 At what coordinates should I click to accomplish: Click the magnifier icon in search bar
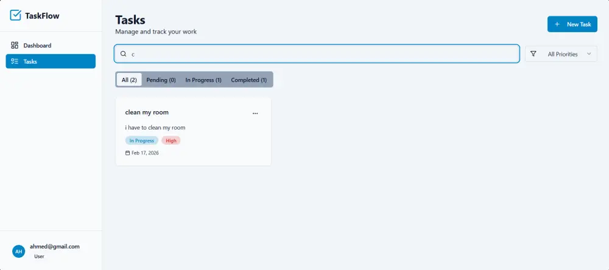tap(123, 54)
